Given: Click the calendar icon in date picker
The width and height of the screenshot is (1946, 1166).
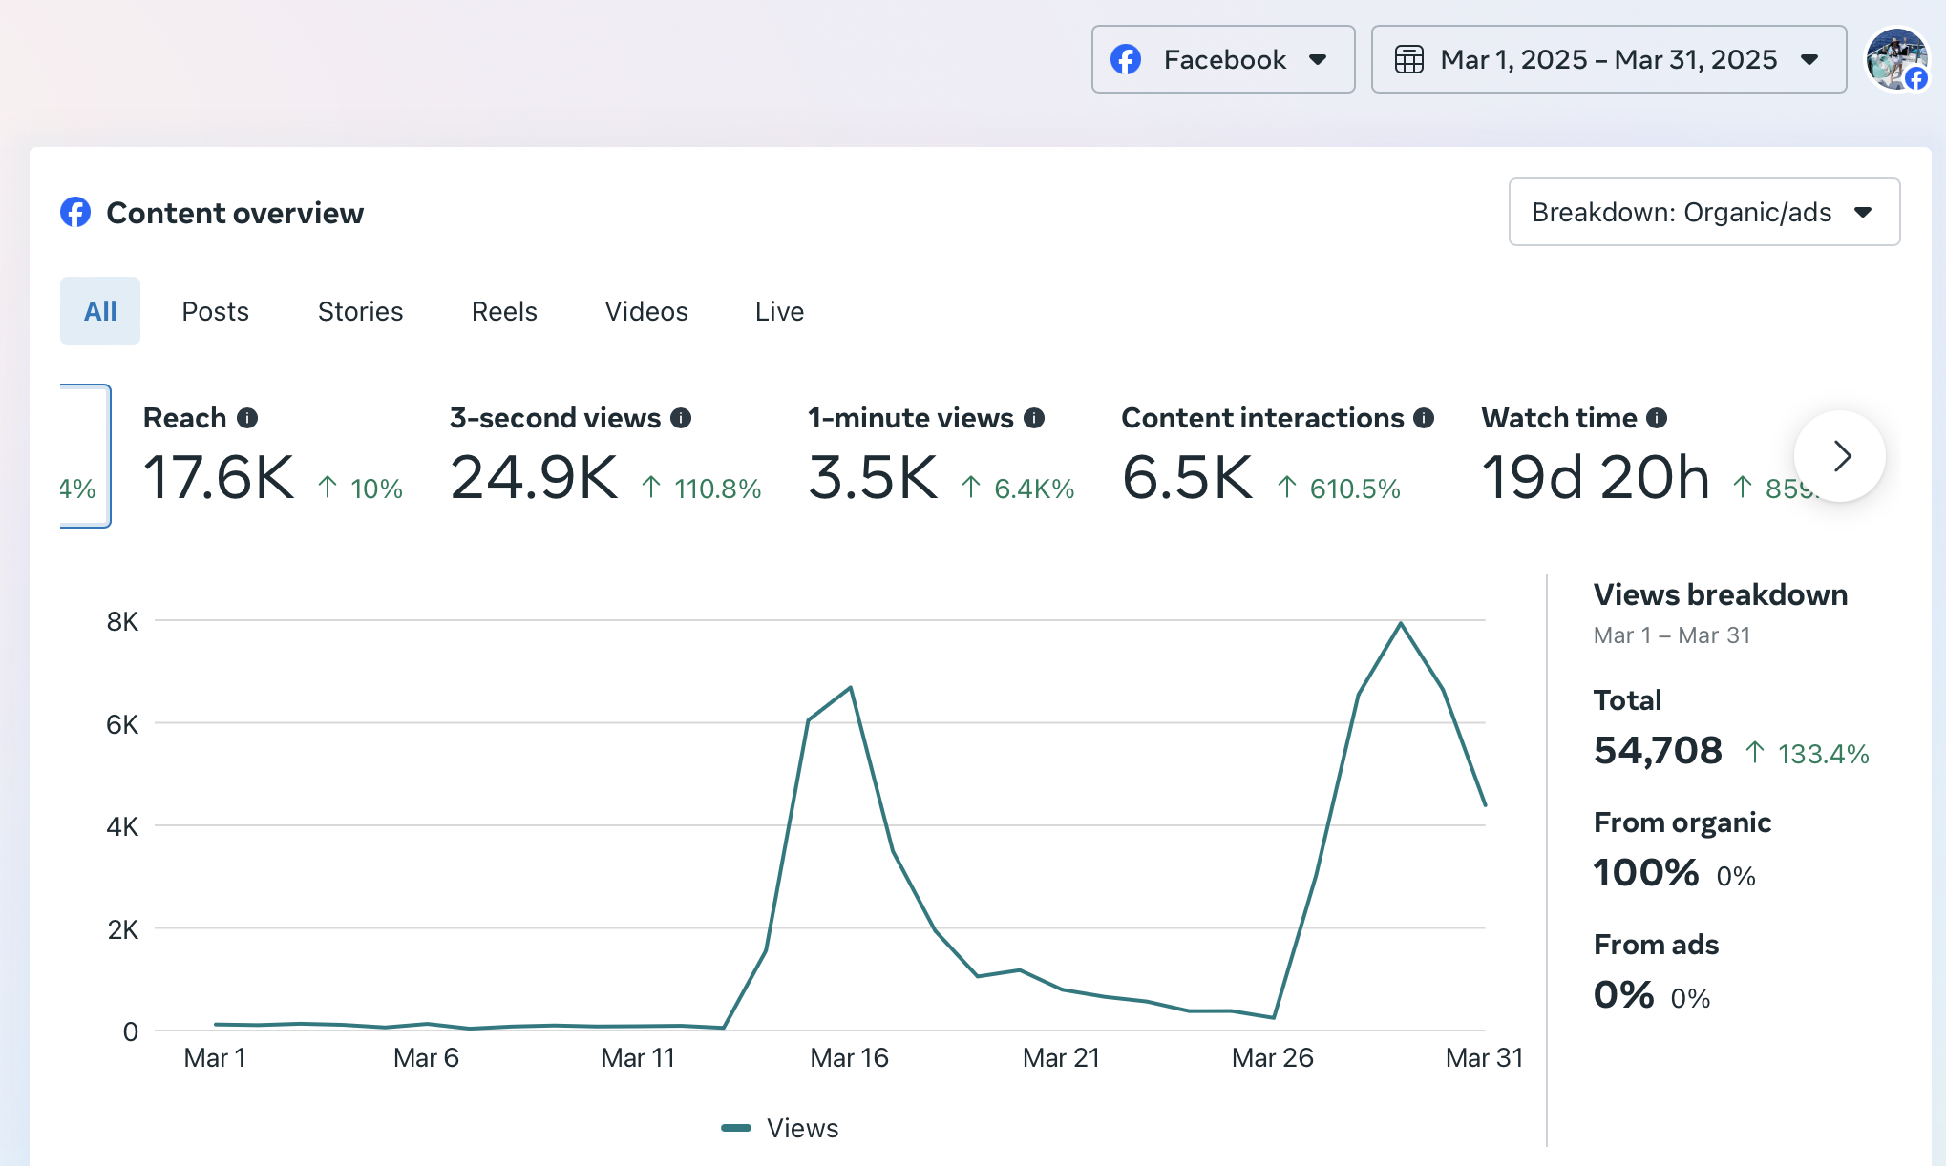Looking at the screenshot, I should (1409, 59).
